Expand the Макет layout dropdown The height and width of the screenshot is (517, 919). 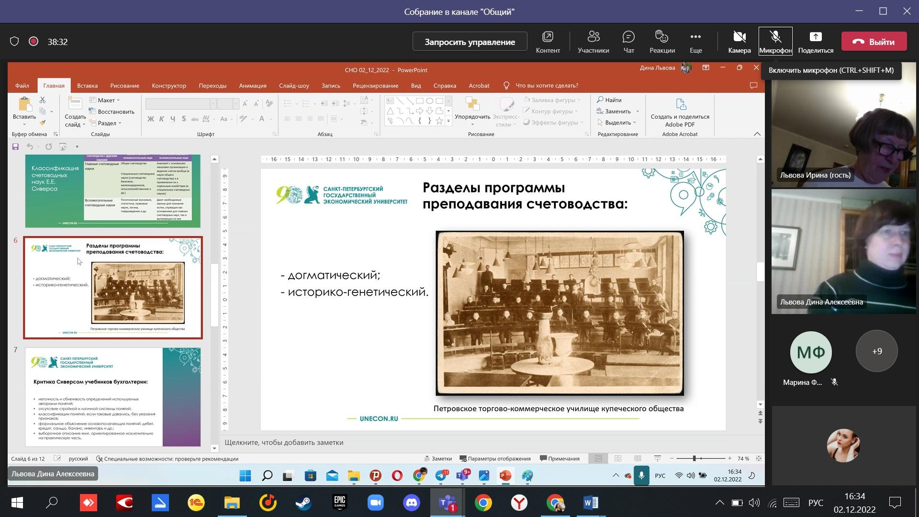pos(105,100)
